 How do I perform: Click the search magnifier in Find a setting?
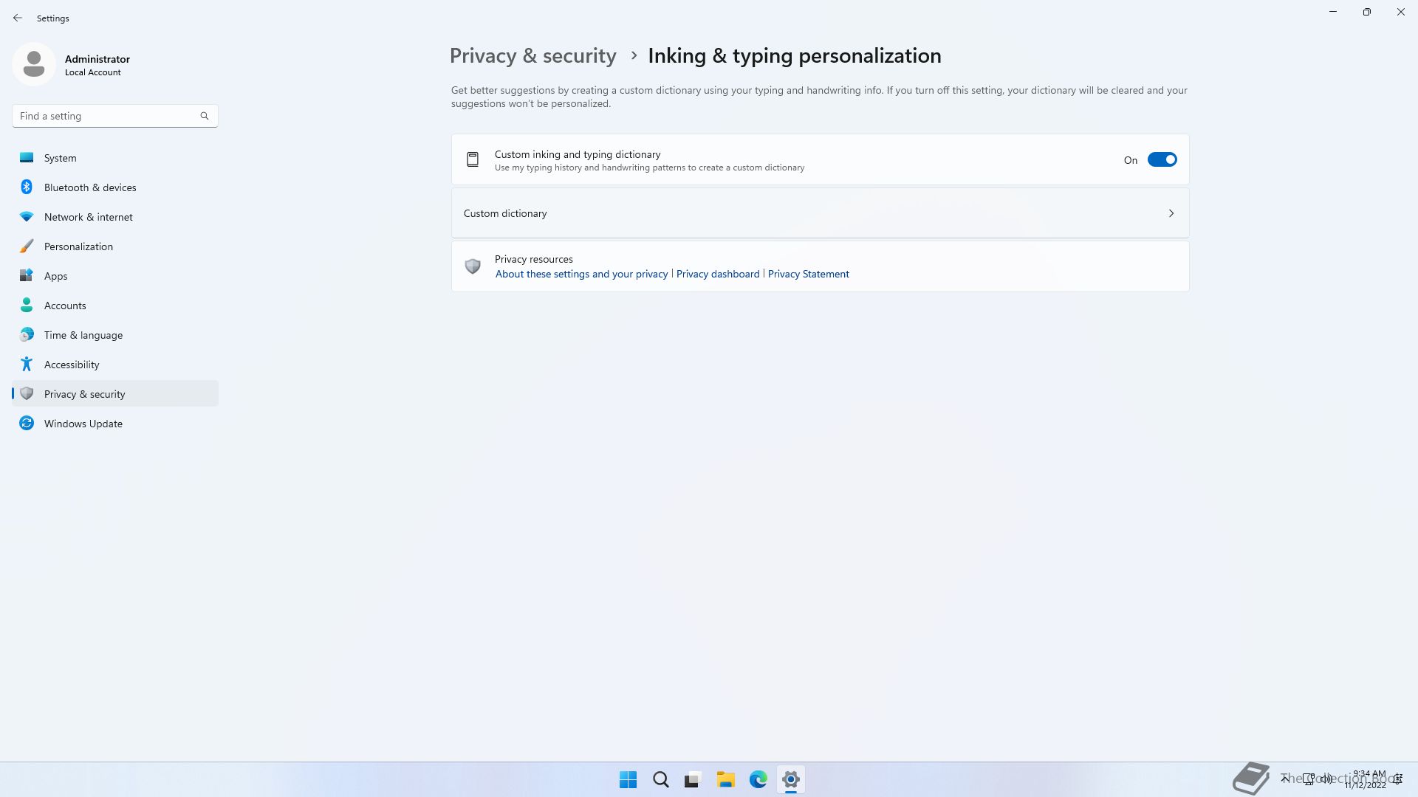point(205,116)
